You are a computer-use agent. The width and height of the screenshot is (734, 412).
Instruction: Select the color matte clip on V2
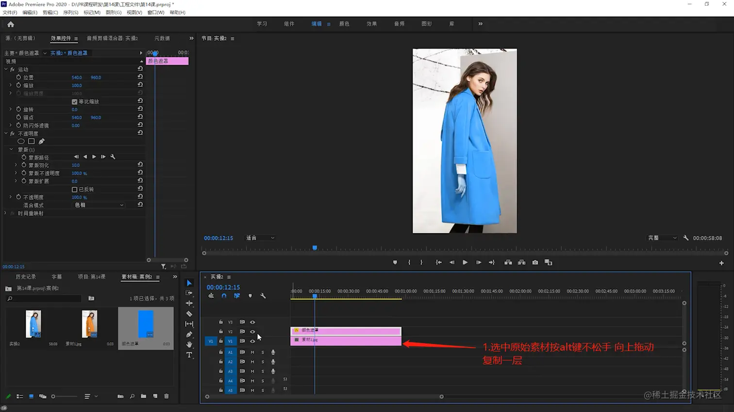click(x=346, y=331)
